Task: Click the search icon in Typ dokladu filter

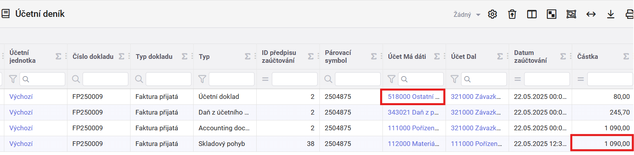Action: [x=139, y=79]
